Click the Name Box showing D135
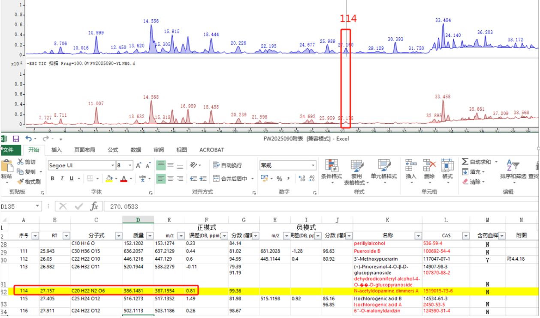This screenshot has height=318, width=540. click(21, 207)
